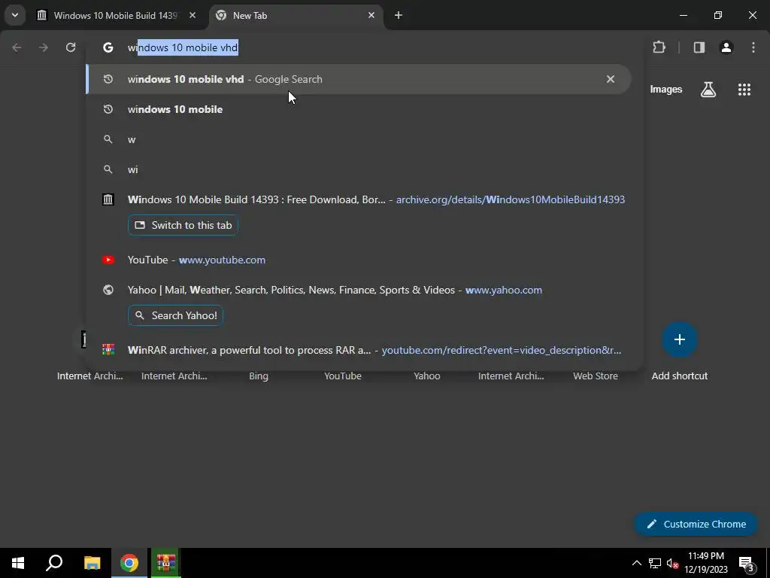This screenshot has height=578, width=770.
Task: Select 'windows 10 mobile' history suggestion
Action: pyautogui.click(x=359, y=109)
